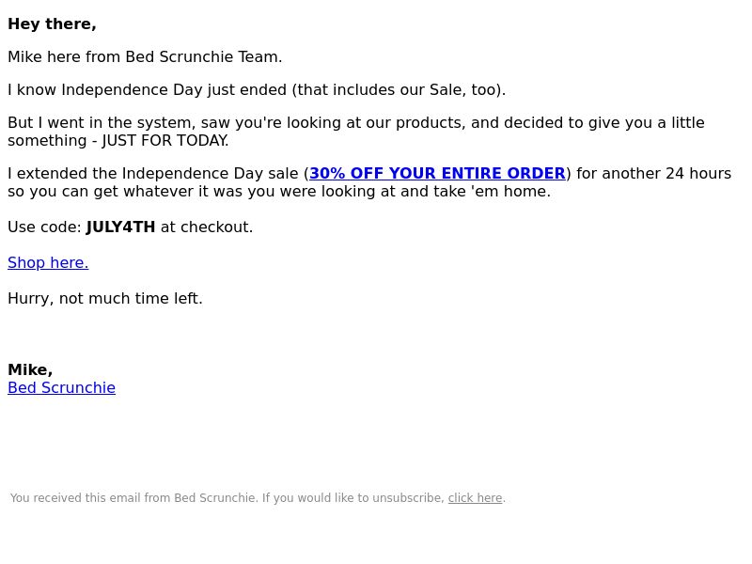Screen dimensions: 752x564
Task: Click the bold Hey there greeting
Action: [52, 24]
